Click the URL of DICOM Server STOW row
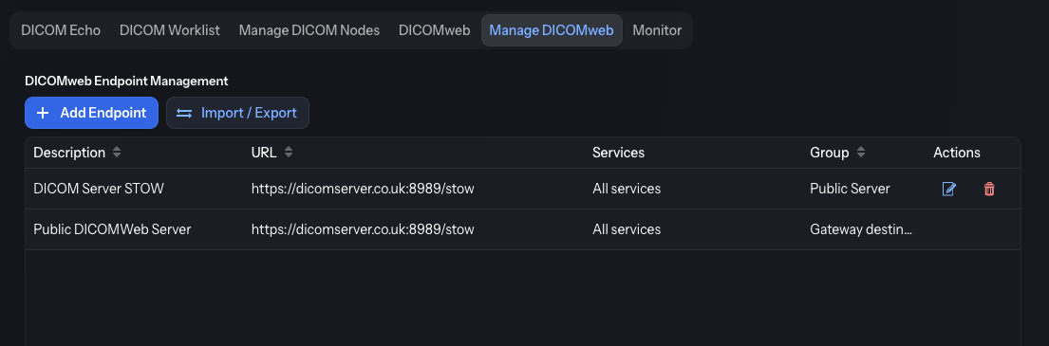Viewport: 1049px width, 346px height. pyautogui.click(x=363, y=189)
